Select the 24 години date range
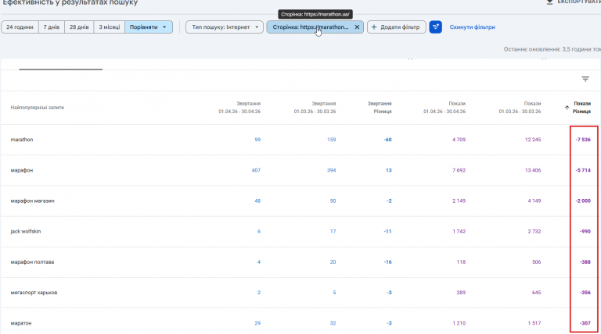 tap(20, 27)
